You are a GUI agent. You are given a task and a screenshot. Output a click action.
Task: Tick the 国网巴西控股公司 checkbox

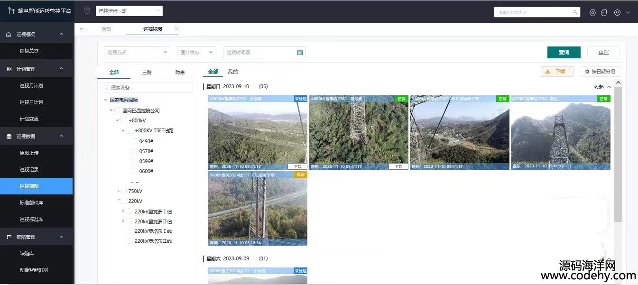coord(117,110)
